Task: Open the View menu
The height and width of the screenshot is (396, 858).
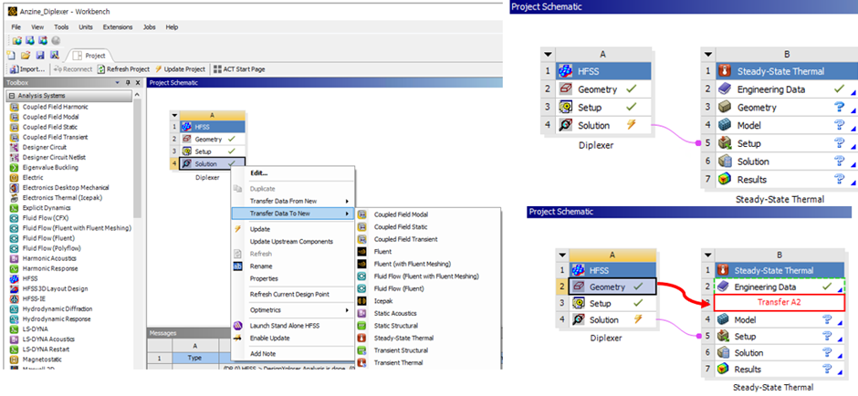Action: point(37,26)
